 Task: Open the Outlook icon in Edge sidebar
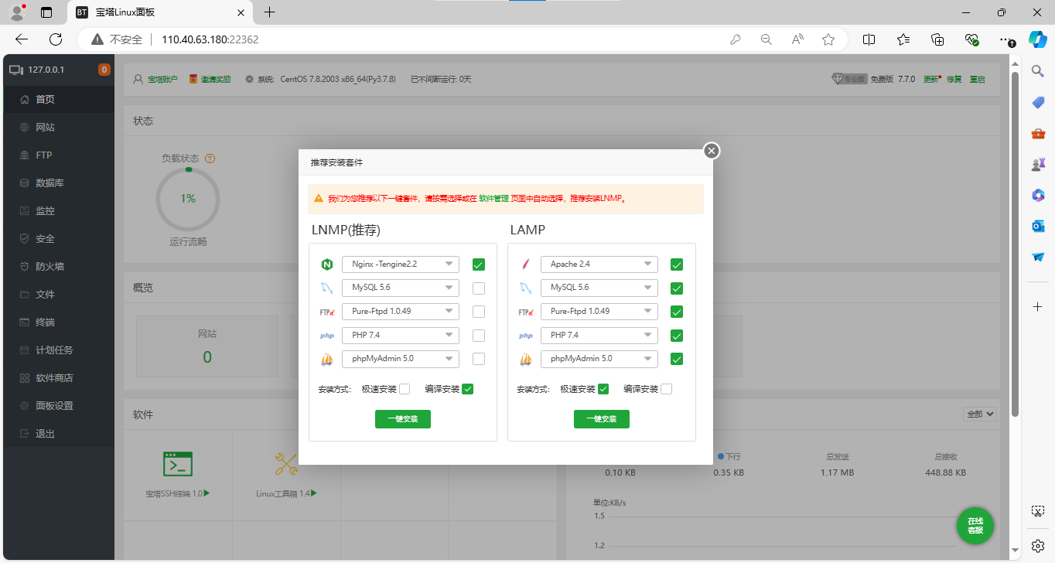point(1038,226)
